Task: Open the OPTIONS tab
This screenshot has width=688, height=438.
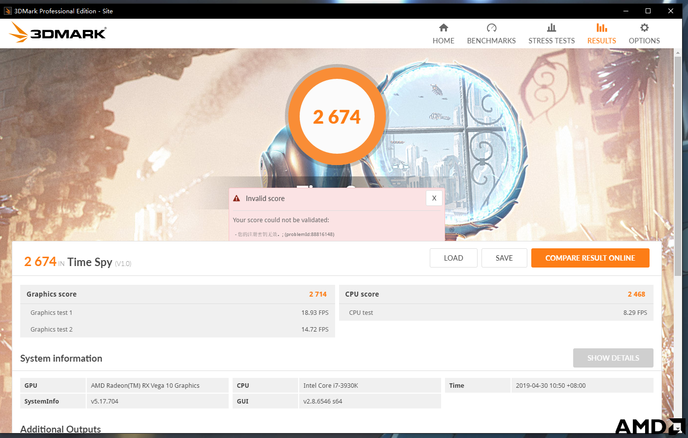Action: 644,34
